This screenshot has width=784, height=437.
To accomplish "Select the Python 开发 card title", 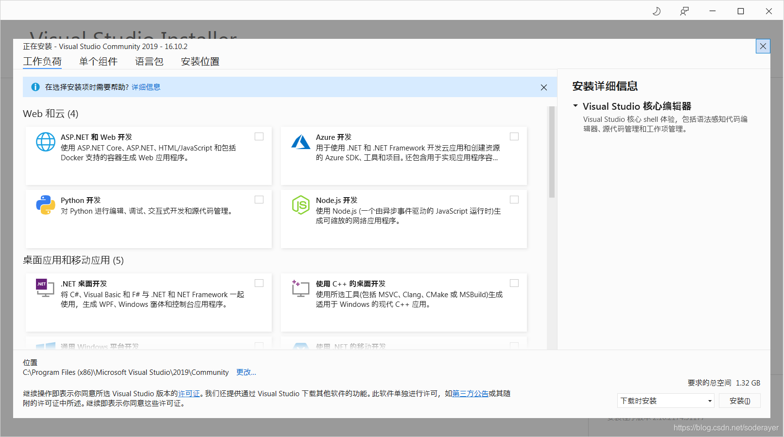I will pos(81,200).
